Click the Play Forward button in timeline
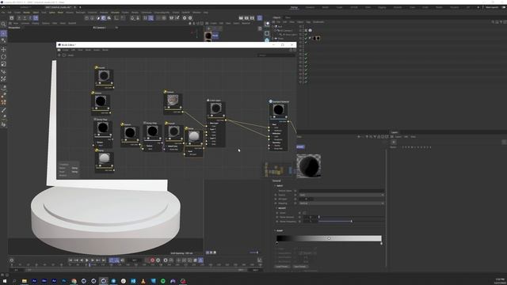The height and width of the screenshot is (285, 507). [x=87, y=260]
